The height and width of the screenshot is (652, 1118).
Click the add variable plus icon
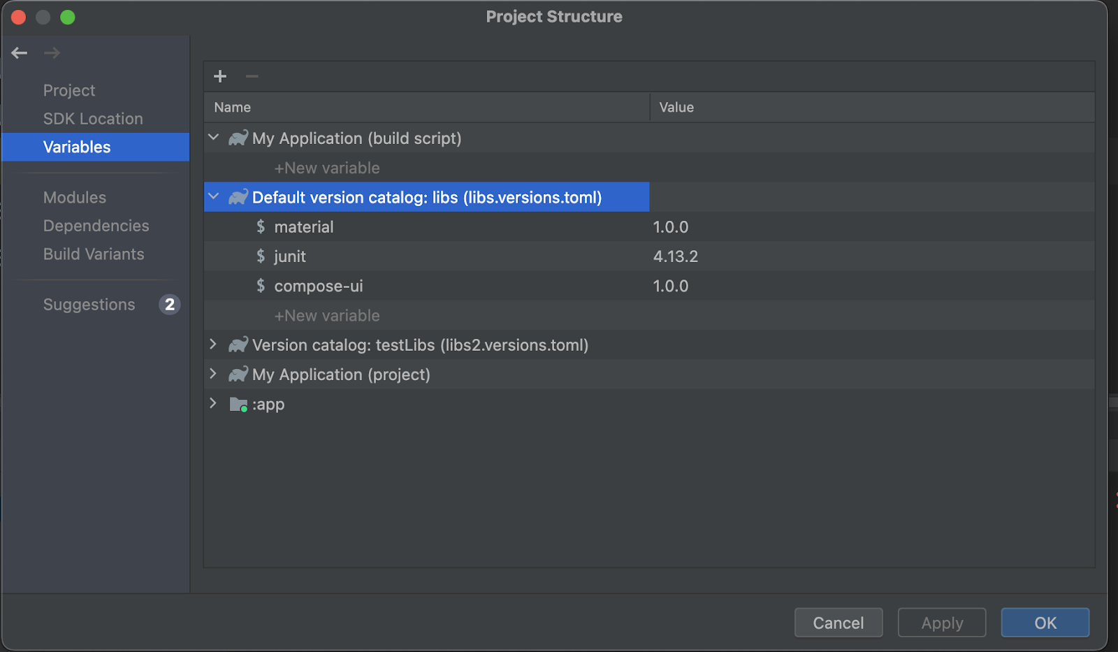pyautogui.click(x=219, y=76)
